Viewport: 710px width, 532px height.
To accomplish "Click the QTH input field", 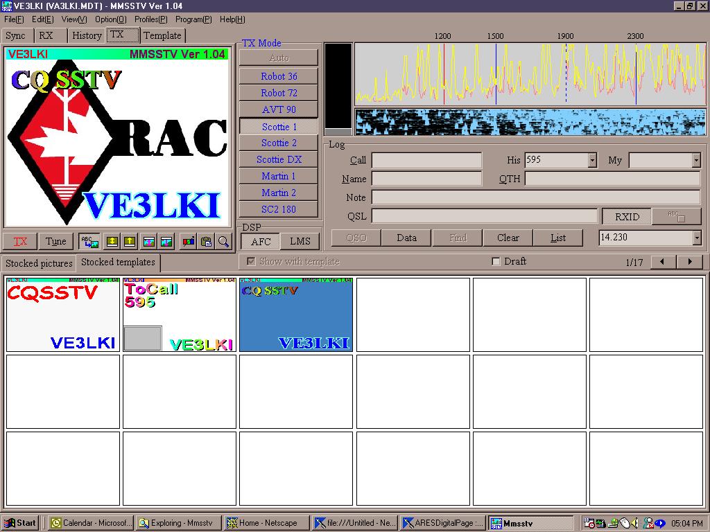I will 613,179.
